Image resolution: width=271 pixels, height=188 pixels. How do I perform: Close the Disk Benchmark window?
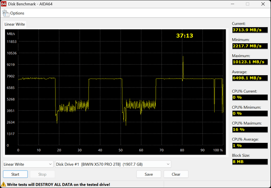[x=263, y=4]
